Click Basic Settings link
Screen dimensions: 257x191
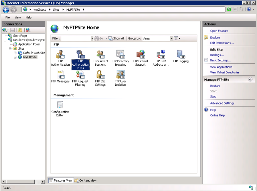(221, 60)
